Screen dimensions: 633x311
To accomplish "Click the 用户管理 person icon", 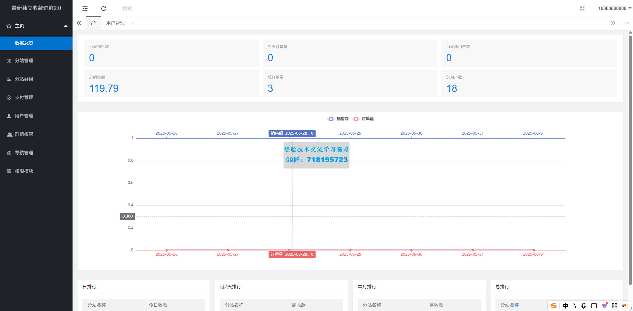I will point(9,116).
